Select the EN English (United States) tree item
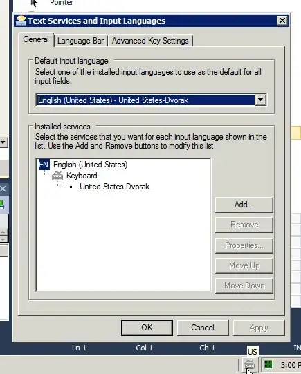Viewport: 301px width, 374px height. pyautogui.click(x=83, y=165)
